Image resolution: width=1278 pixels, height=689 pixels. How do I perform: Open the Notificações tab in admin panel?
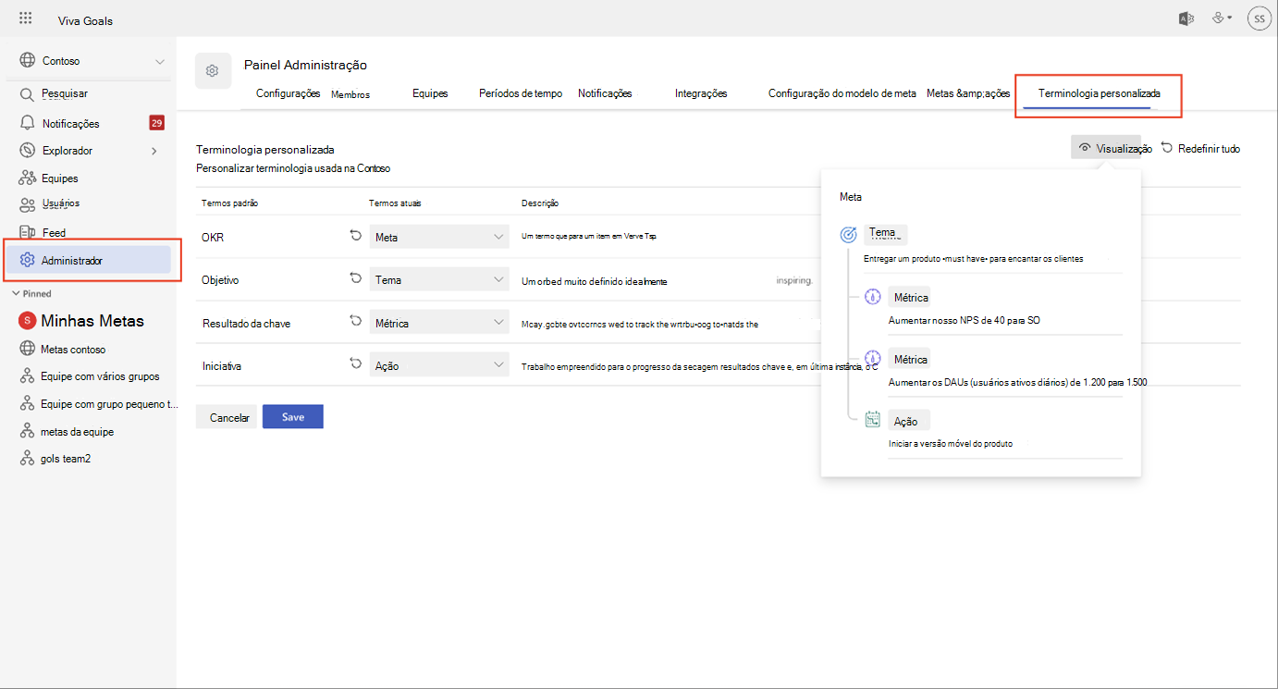click(605, 93)
